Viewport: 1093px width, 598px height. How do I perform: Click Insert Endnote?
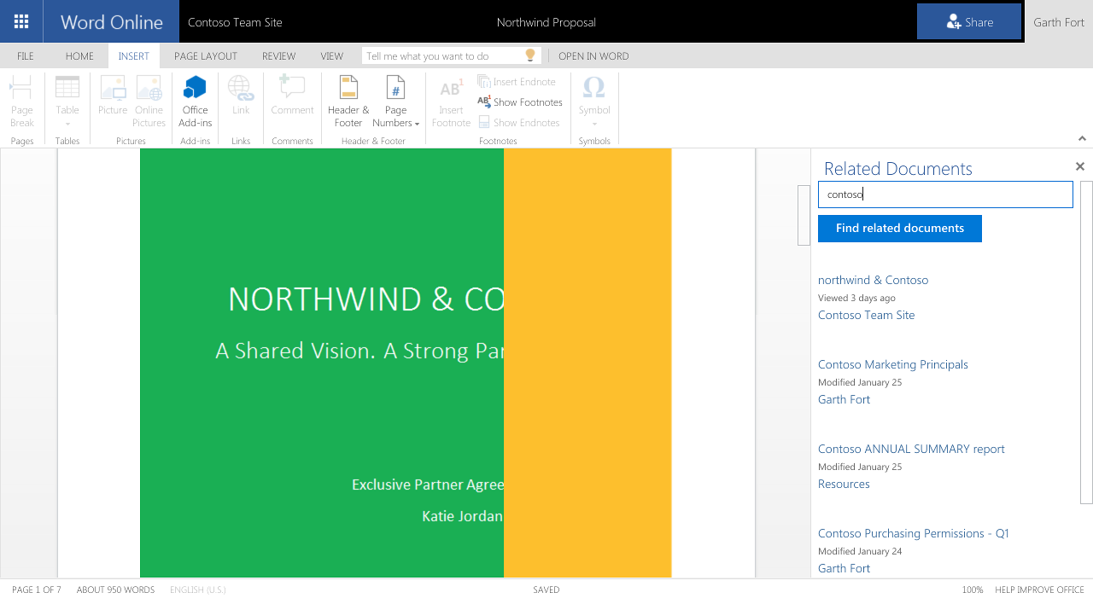[x=517, y=82]
